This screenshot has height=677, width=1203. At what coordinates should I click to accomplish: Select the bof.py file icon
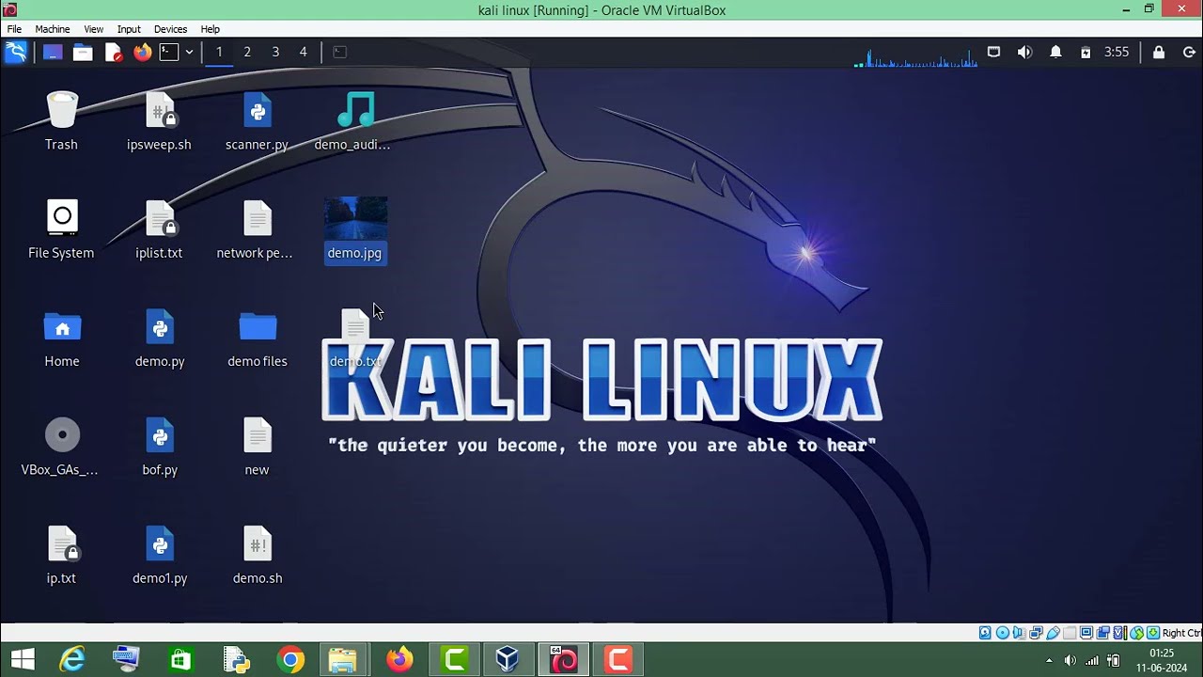click(x=160, y=447)
